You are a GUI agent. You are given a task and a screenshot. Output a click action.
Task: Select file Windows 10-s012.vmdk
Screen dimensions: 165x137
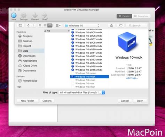click(x=89, y=56)
